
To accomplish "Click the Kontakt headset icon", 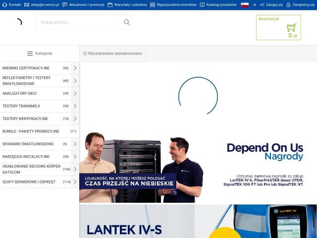I will [5, 4].
